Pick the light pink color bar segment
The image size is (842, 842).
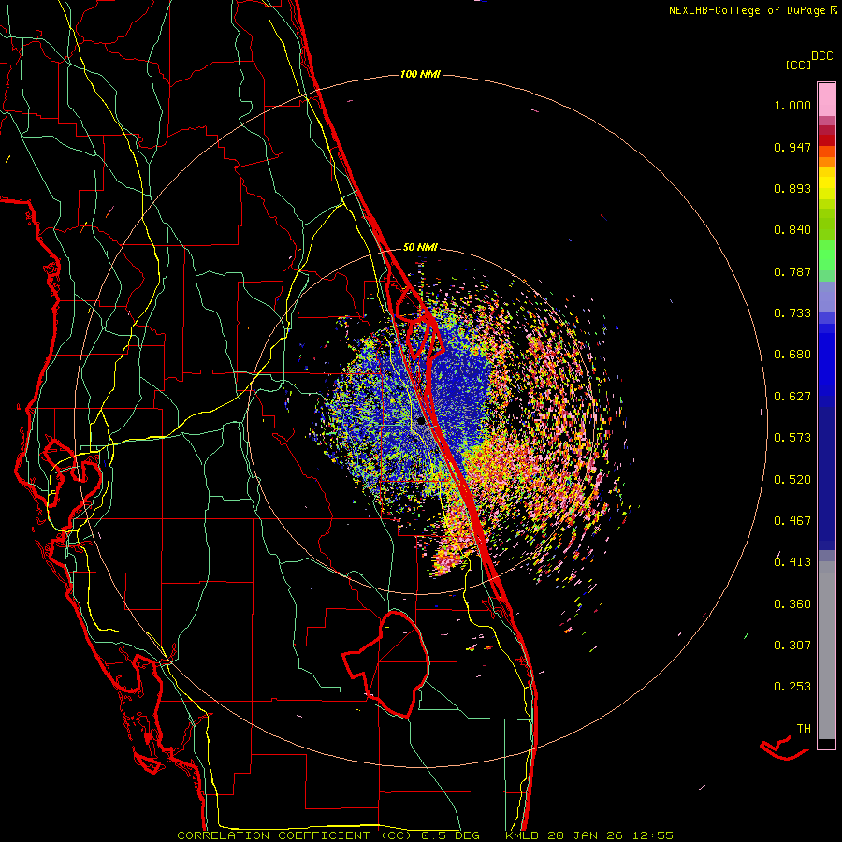click(826, 100)
